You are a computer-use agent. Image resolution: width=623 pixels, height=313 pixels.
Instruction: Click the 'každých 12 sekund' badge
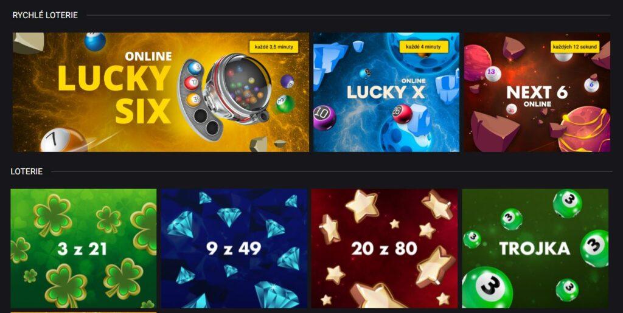(574, 47)
